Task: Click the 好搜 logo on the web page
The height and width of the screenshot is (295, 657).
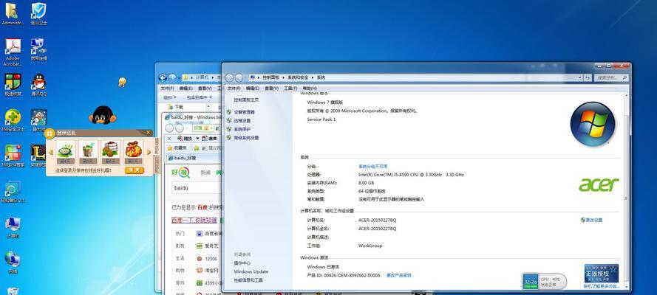Action: 180,172
